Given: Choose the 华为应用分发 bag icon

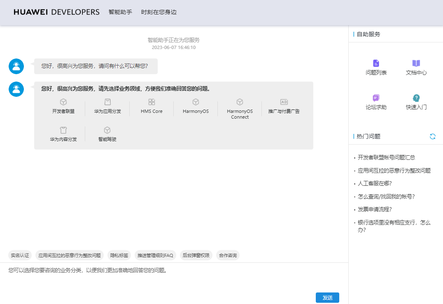Looking at the screenshot, I should click(x=107, y=102).
